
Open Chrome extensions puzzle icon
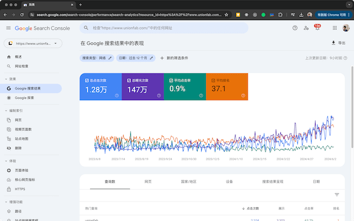280,15
